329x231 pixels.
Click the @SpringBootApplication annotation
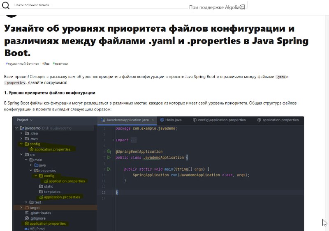pos(139,151)
